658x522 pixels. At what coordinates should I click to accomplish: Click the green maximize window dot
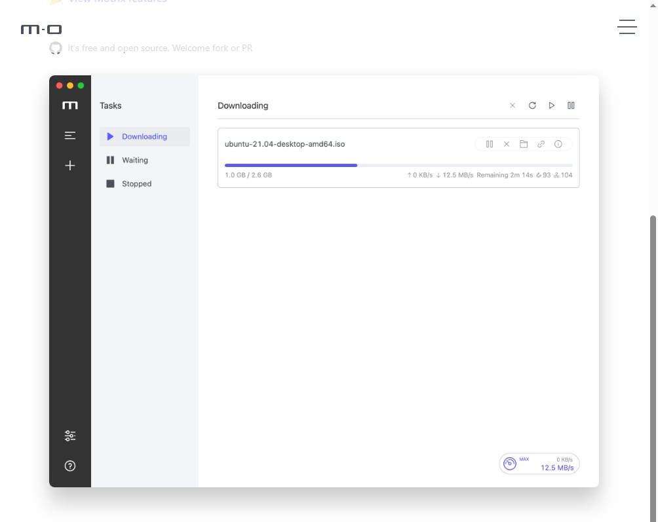(x=81, y=86)
